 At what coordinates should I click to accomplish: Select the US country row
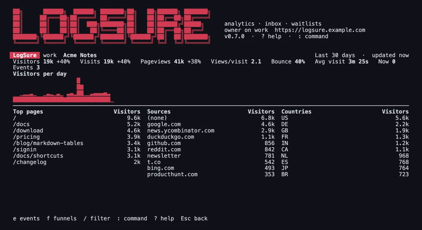coord(345,118)
